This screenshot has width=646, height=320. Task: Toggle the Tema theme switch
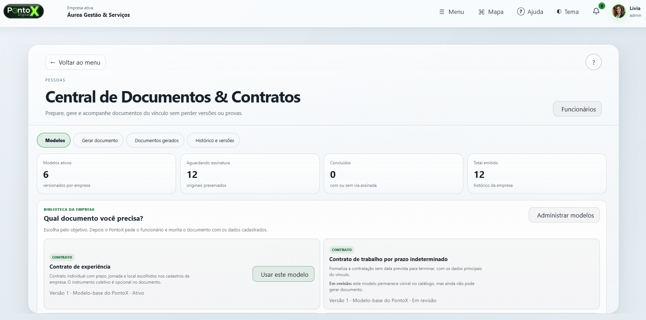point(568,12)
